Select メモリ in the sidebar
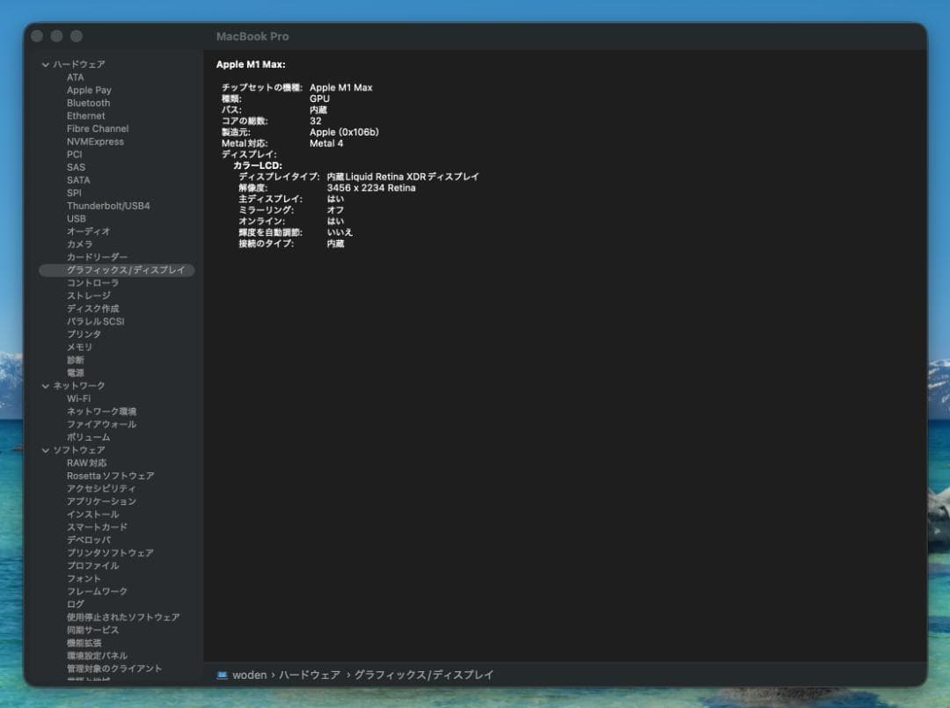The image size is (950, 708). click(x=79, y=347)
